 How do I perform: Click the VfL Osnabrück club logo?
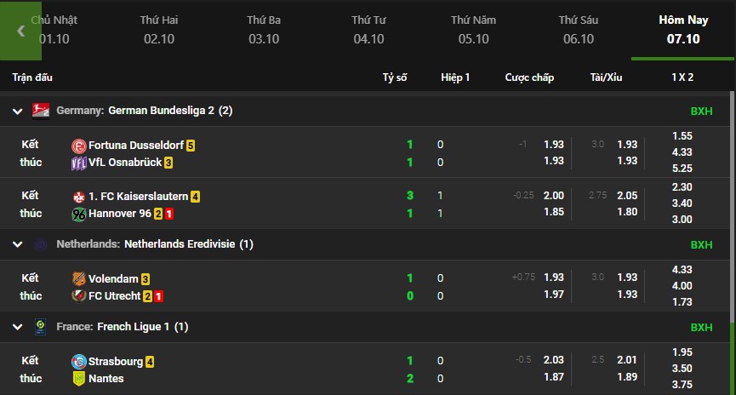coord(79,163)
